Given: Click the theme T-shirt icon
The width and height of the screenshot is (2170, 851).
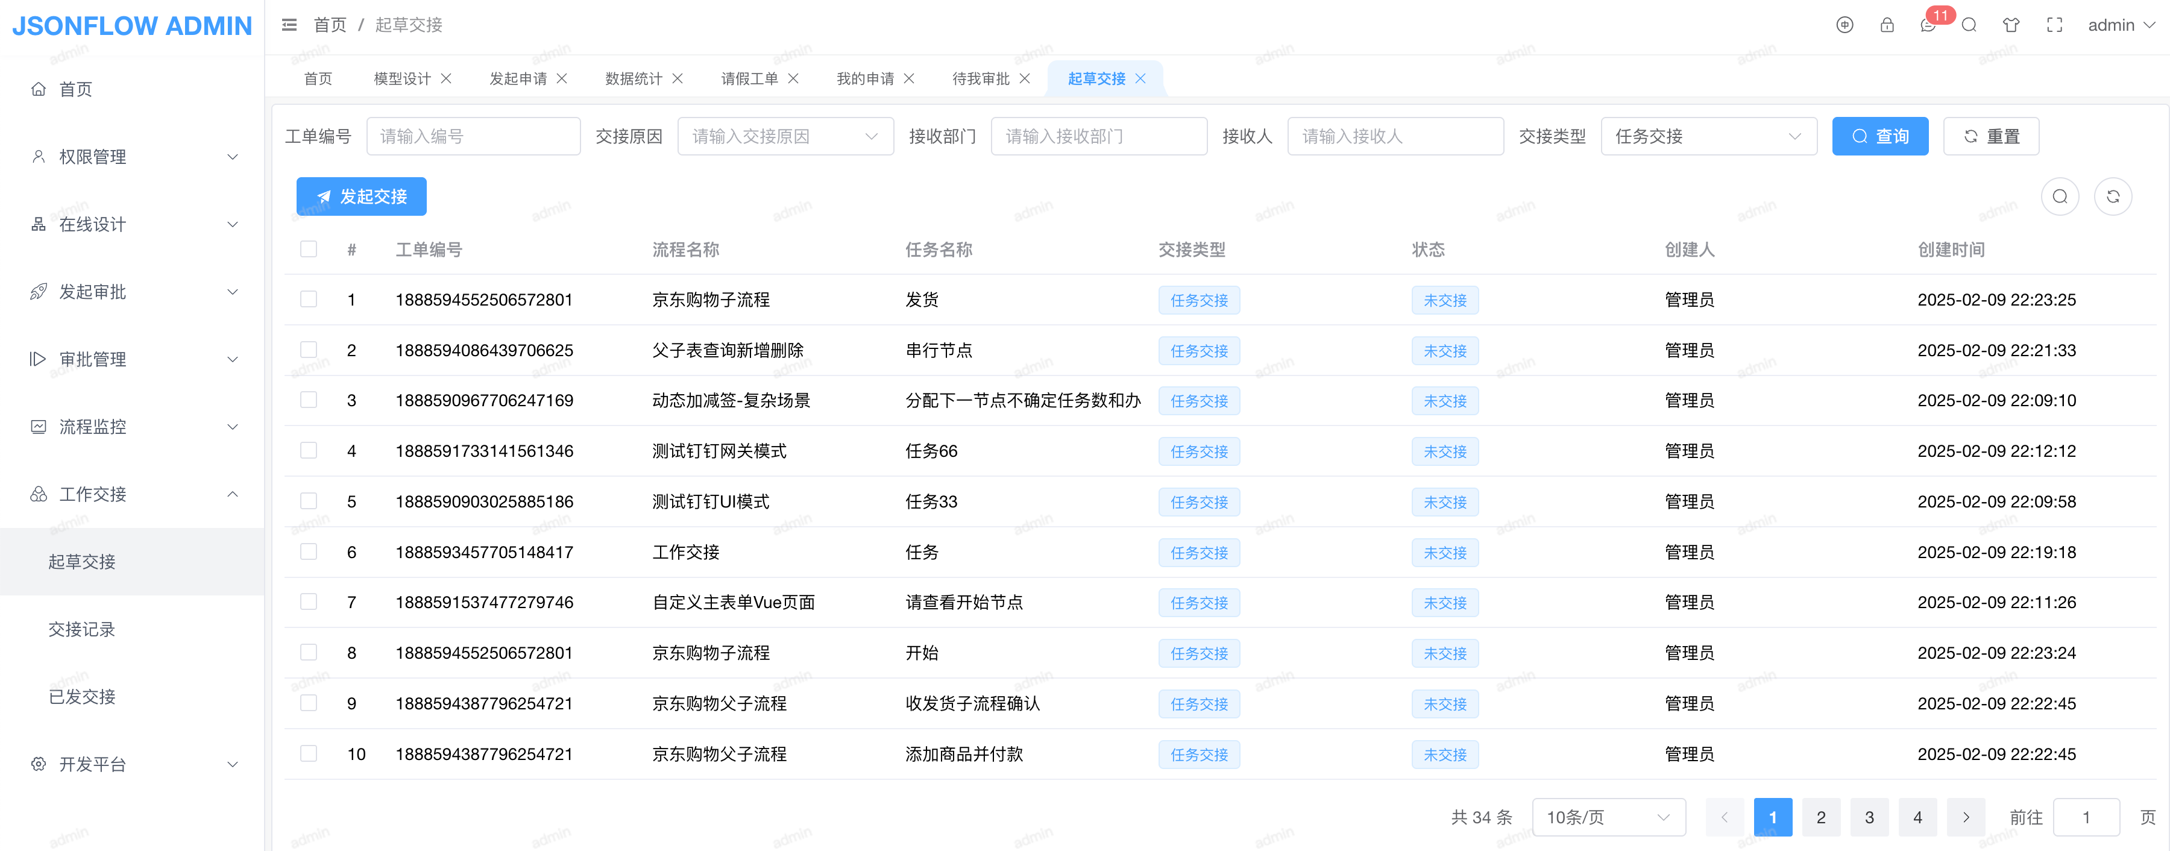Looking at the screenshot, I should 2011,25.
